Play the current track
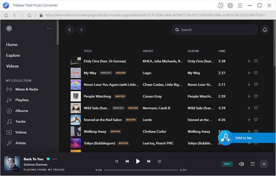 [138, 161]
